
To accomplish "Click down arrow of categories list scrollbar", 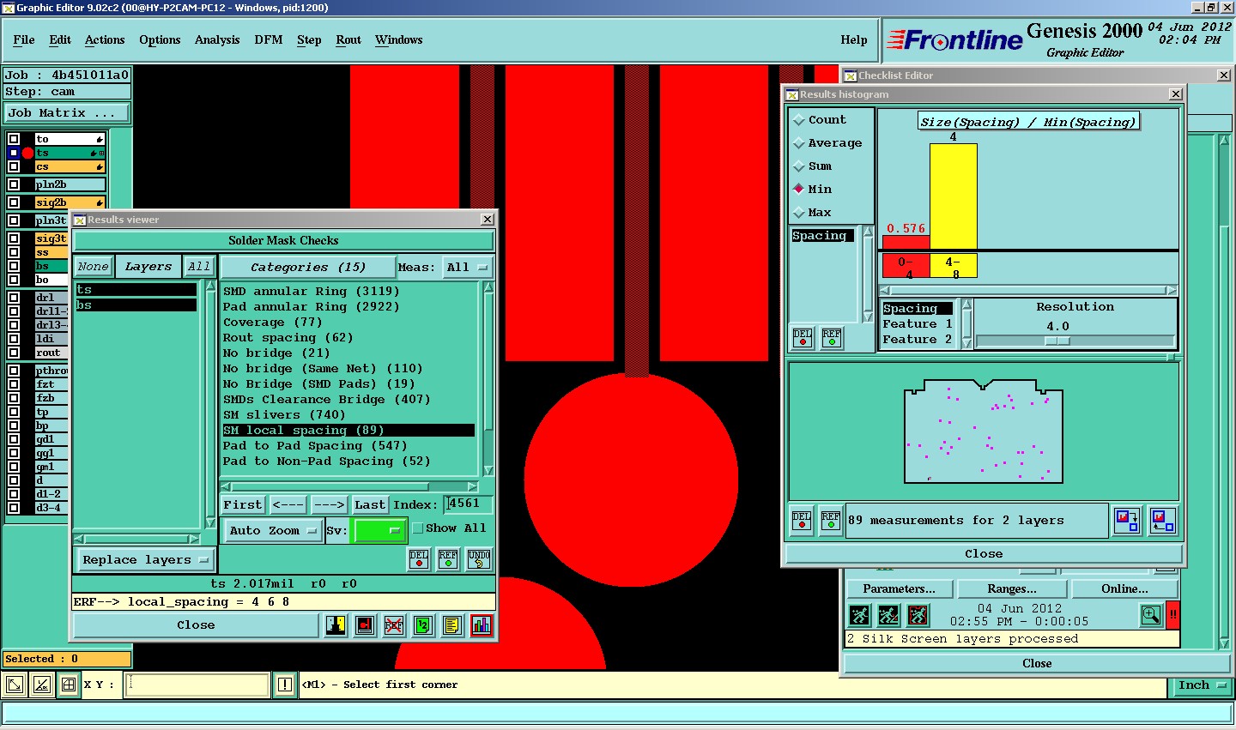I will coord(488,470).
